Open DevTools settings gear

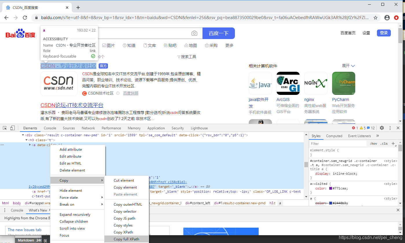[x=382, y=128]
